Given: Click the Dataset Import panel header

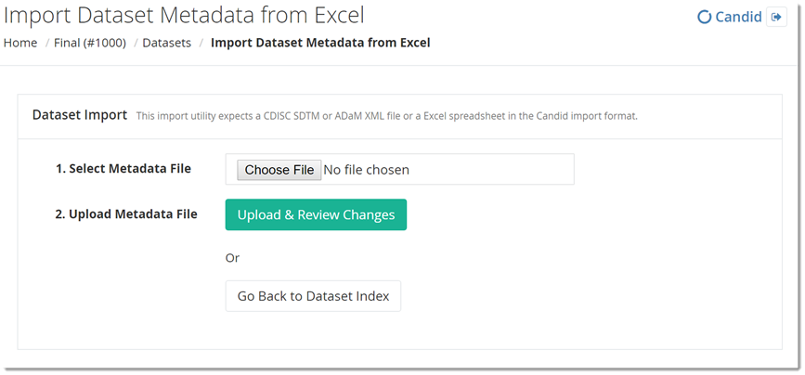Looking at the screenshot, I should pos(80,115).
